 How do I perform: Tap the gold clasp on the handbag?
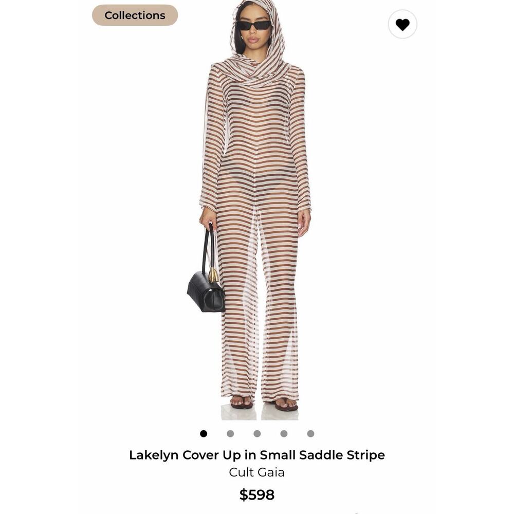pos(213,274)
